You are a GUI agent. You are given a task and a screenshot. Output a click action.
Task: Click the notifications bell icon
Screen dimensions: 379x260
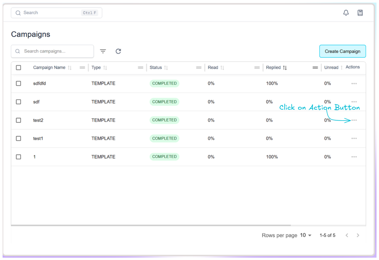[x=346, y=13]
